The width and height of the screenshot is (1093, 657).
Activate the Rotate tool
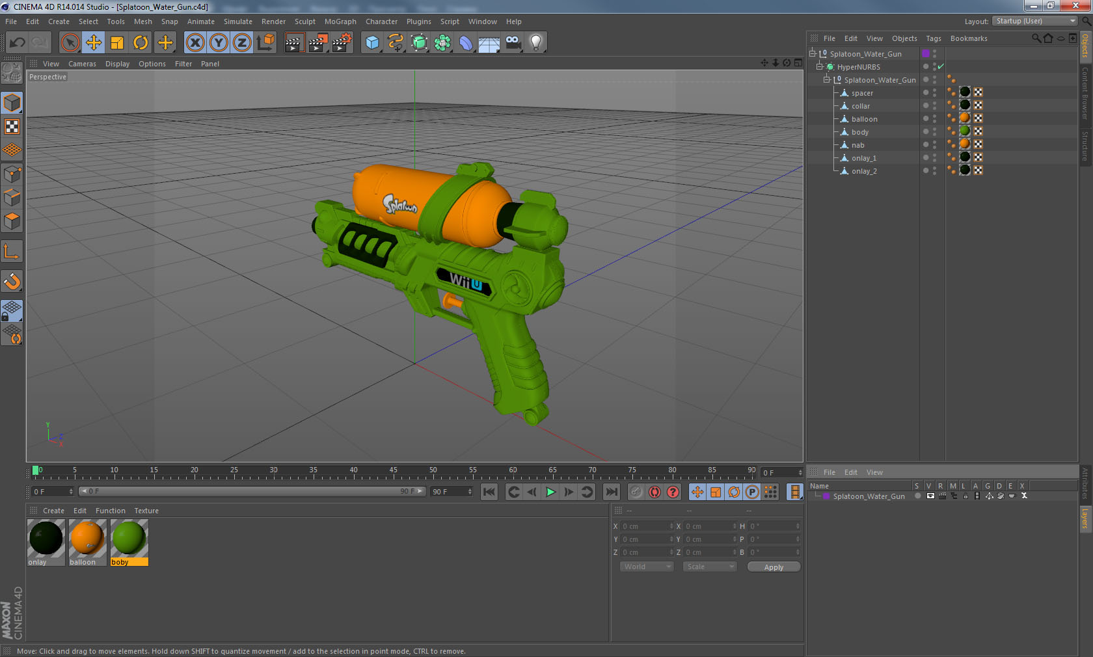tap(141, 43)
